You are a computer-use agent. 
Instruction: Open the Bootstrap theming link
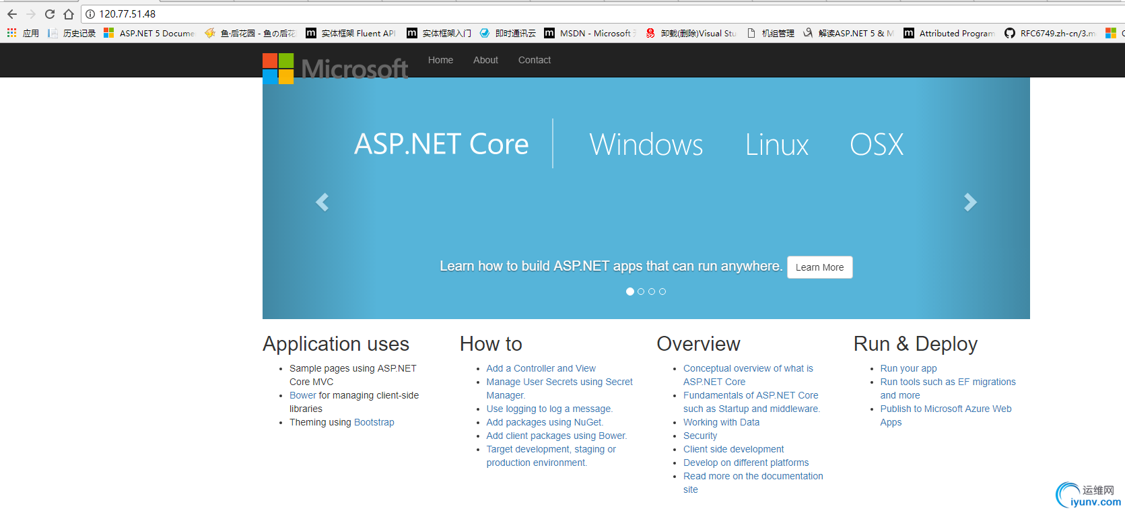(374, 422)
